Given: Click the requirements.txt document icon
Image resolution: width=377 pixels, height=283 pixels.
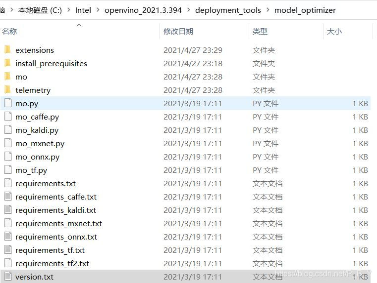Looking at the screenshot, I should click(8, 183).
